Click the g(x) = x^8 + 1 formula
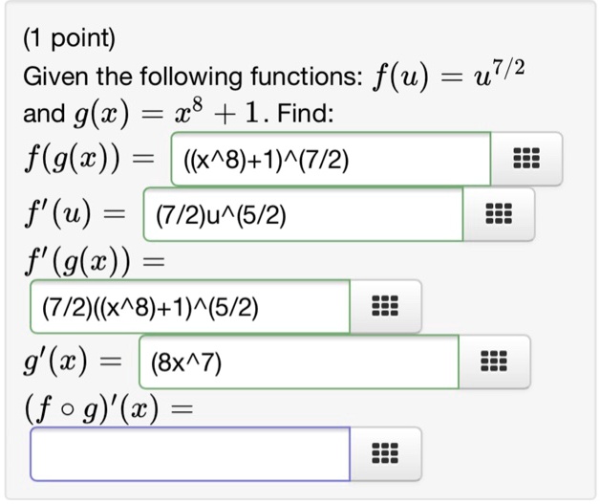This screenshot has width=600, height=504. pos(166,116)
